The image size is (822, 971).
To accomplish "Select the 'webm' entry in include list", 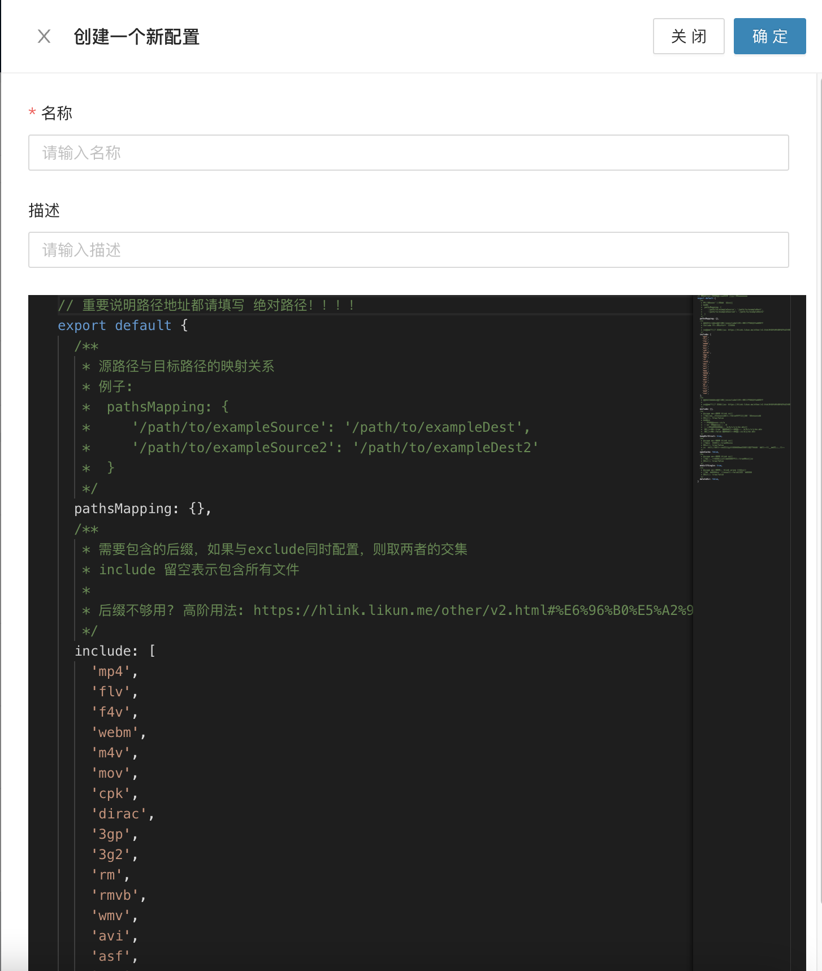I will click(x=119, y=732).
